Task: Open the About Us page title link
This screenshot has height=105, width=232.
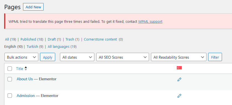Action: [x=25, y=79]
